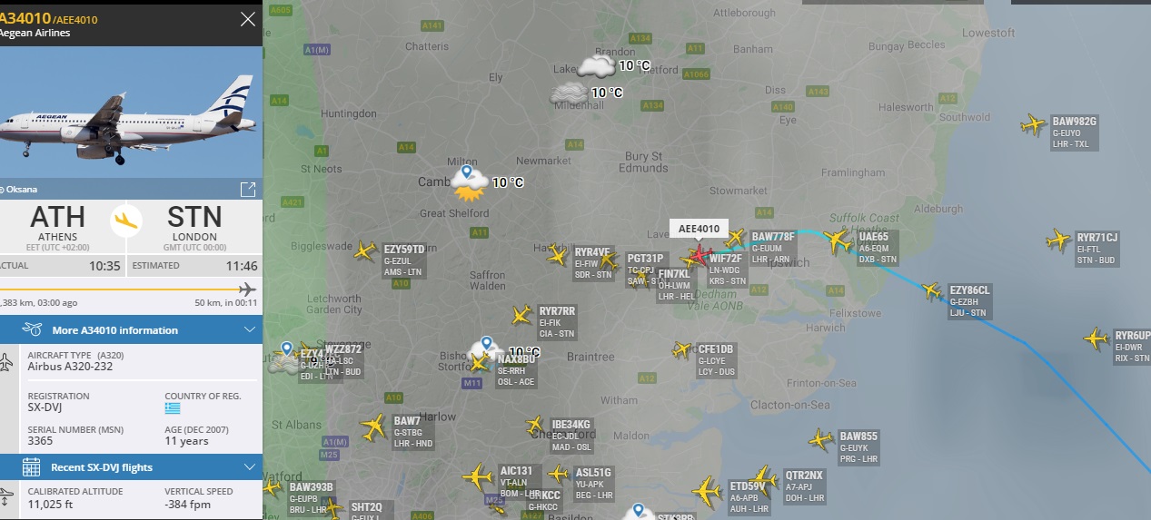Click the flight progress bar
Screen dimensions: 1151x520
click(x=127, y=289)
